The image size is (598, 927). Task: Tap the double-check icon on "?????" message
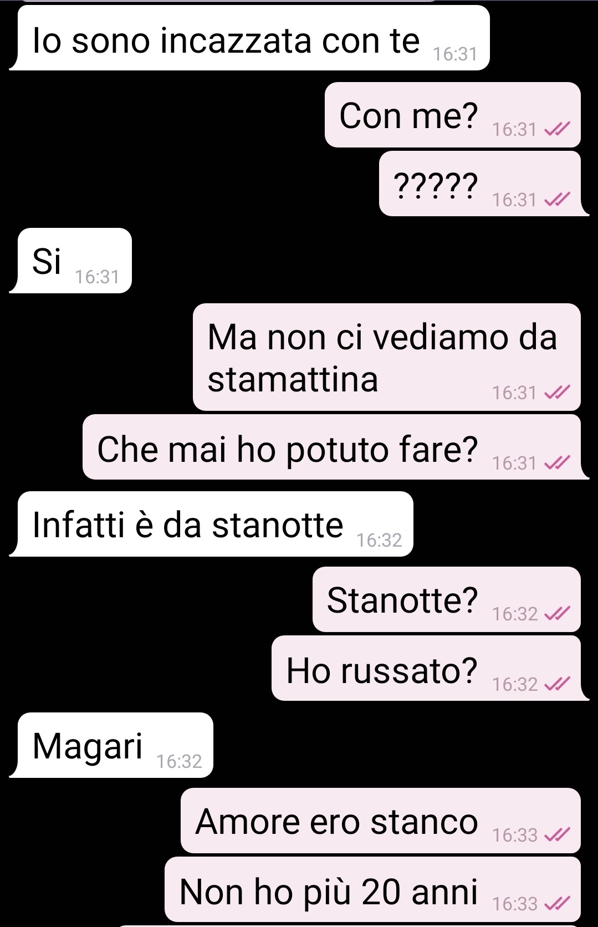[557, 199]
